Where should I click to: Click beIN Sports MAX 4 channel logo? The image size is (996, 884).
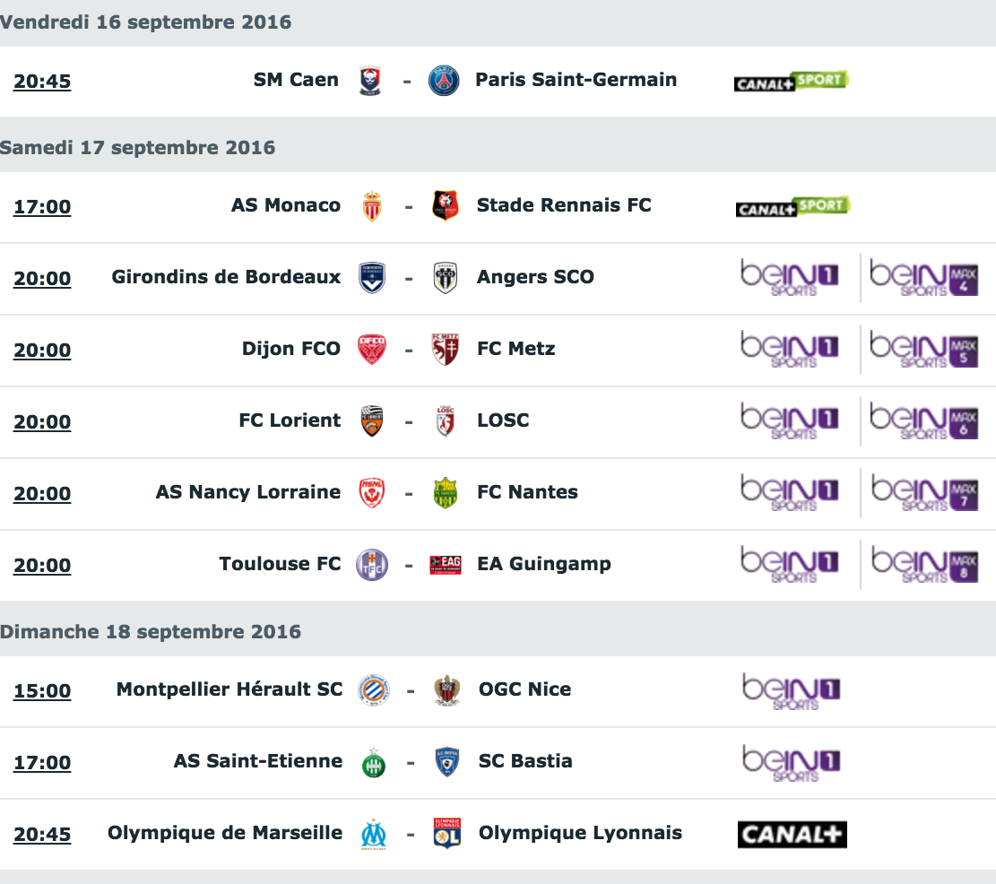(923, 278)
